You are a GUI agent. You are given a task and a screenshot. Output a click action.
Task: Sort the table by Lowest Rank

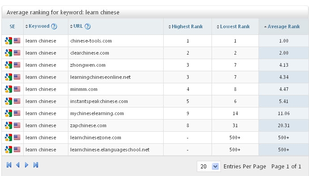(x=233, y=26)
